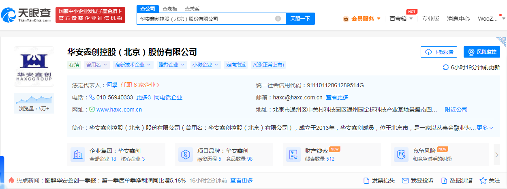Click the 存续 status tag

click(x=74, y=64)
